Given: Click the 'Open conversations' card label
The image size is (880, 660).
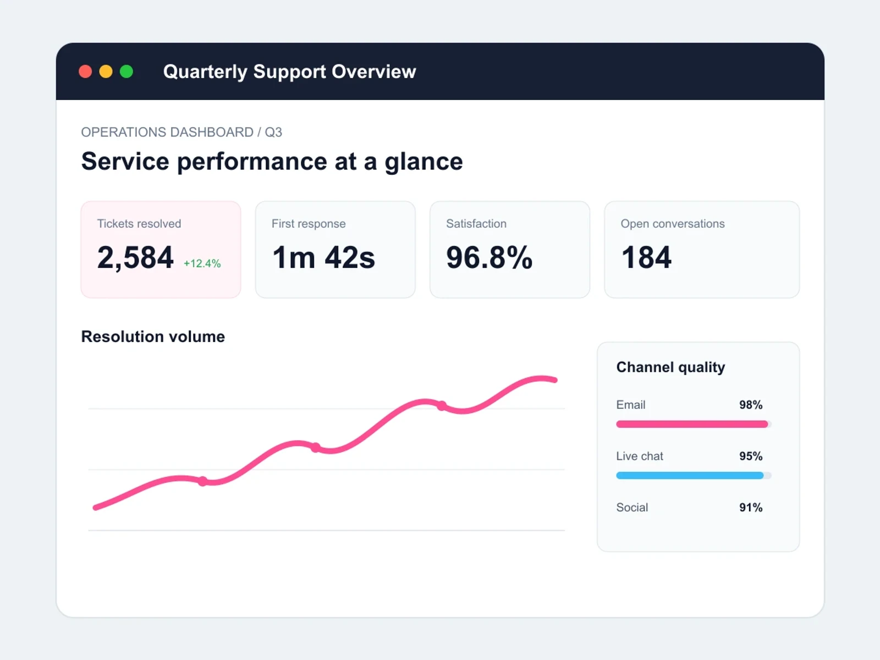Looking at the screenshot, I should (x=673, y=224).
